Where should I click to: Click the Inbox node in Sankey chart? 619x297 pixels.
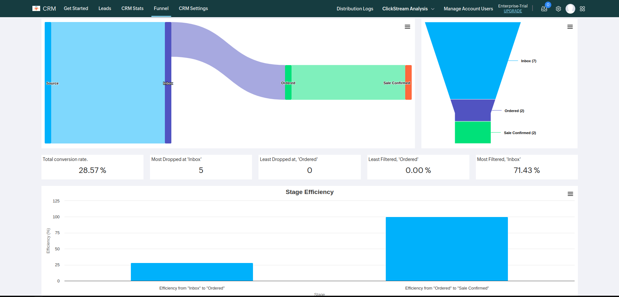click(168, 83)
